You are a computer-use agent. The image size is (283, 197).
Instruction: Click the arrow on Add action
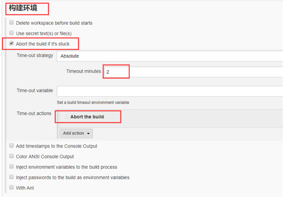88,134
